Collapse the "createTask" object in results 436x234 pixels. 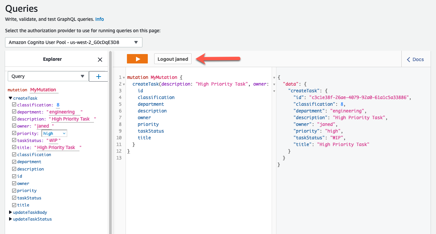point(274,91)
